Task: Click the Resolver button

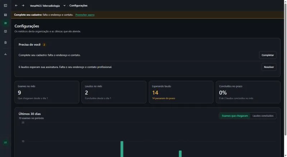Action: pos(269,67)
